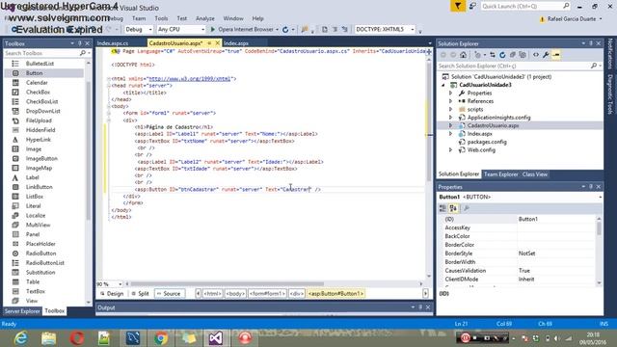
Task: Open the Window menu
Action: pyautogui.click(x=233, y=18)
